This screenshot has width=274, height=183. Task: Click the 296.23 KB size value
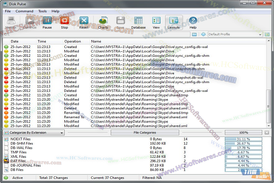pos(158,161)
